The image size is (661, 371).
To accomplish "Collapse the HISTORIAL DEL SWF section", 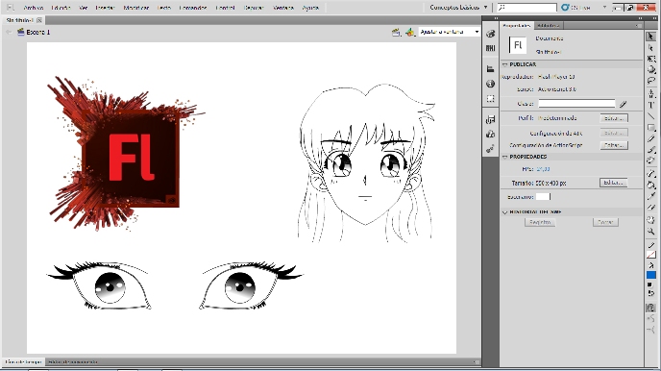I will pos(504,212).
